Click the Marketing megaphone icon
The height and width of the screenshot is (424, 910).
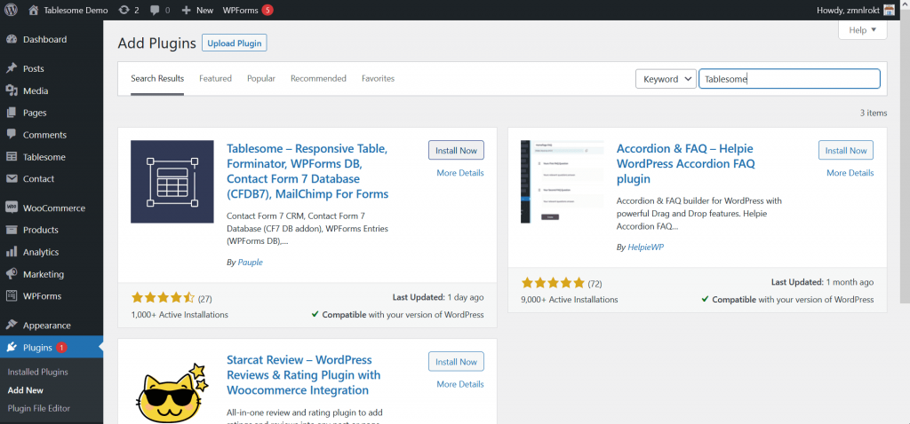[11, 273]
